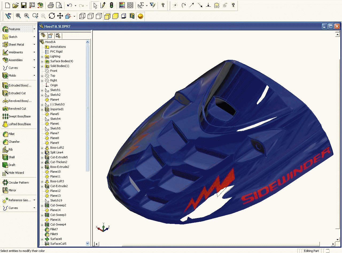Image resolution: width=342 pixels, height=253 pixels.
Task: Toggle plain Shaded display mode
Action: tap(115, 16)
